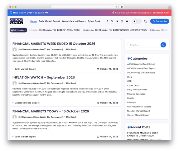Click comment icon on first article
This screenshot has height=151, width=179.
point(45,49)
